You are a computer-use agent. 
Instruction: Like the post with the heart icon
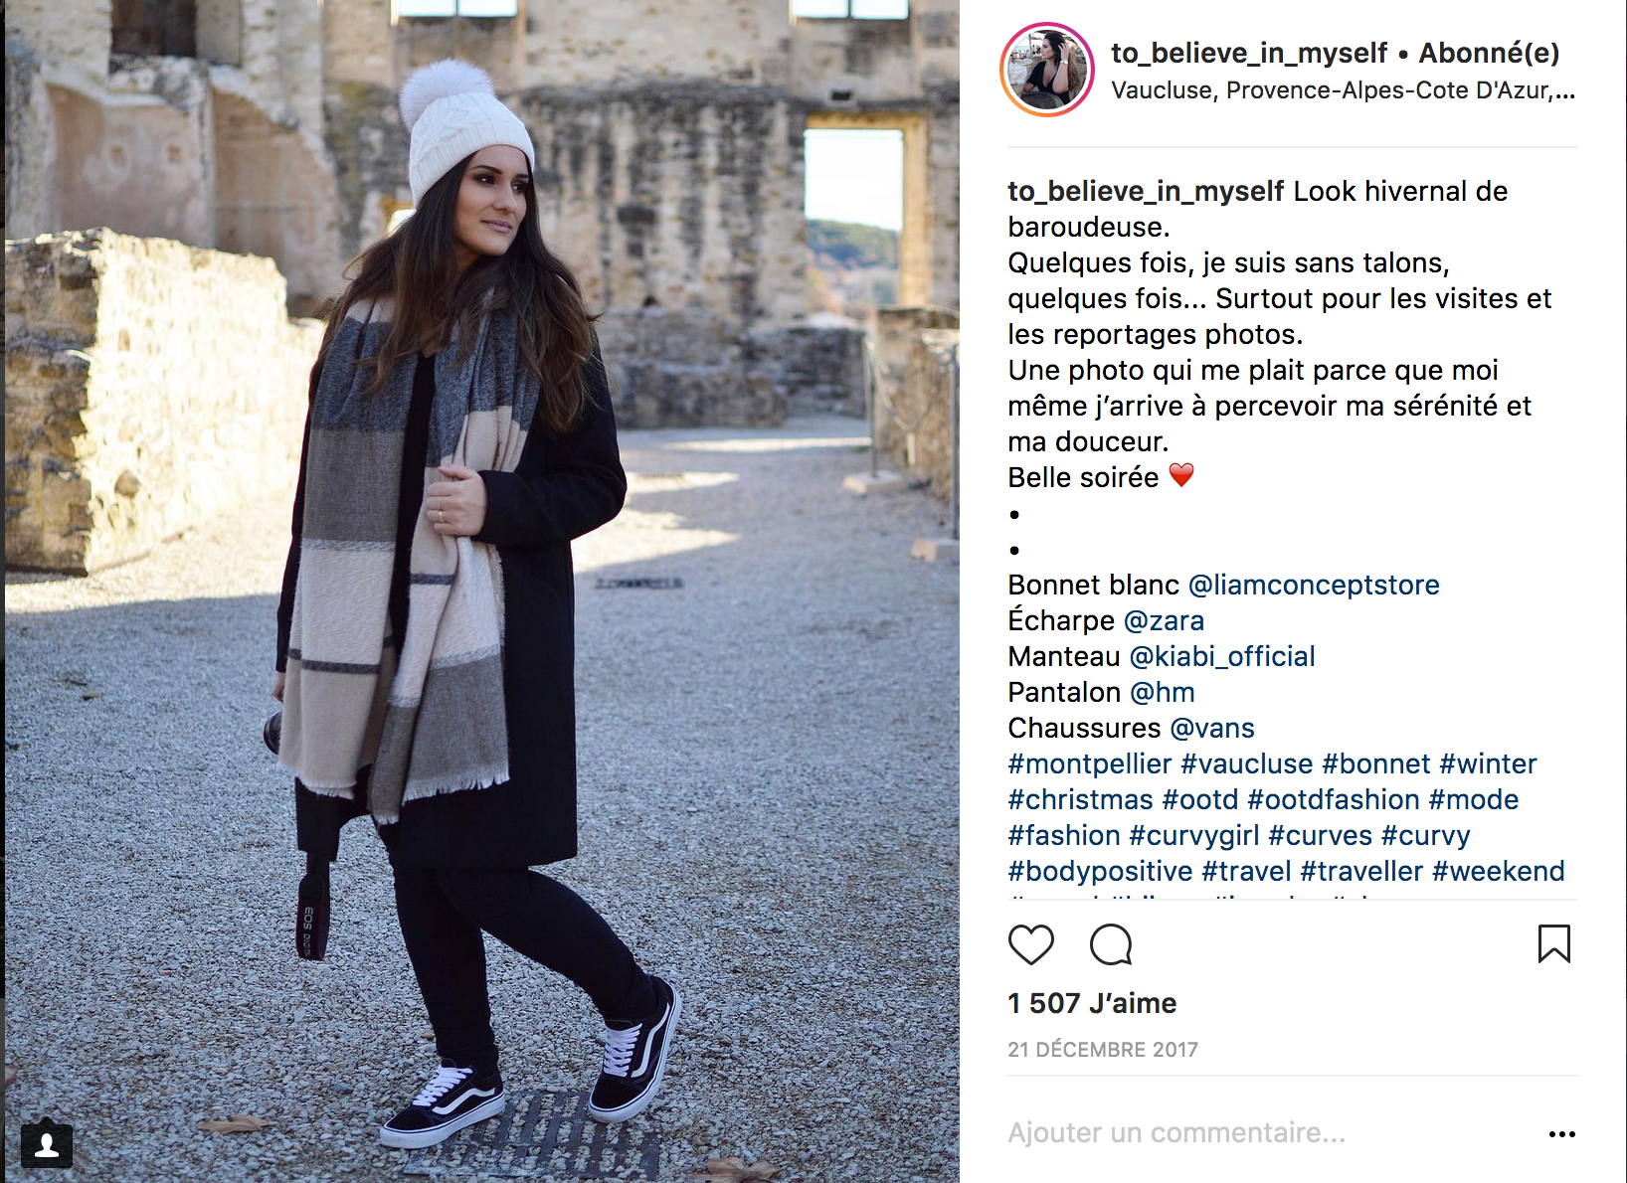coord(1030,944)
